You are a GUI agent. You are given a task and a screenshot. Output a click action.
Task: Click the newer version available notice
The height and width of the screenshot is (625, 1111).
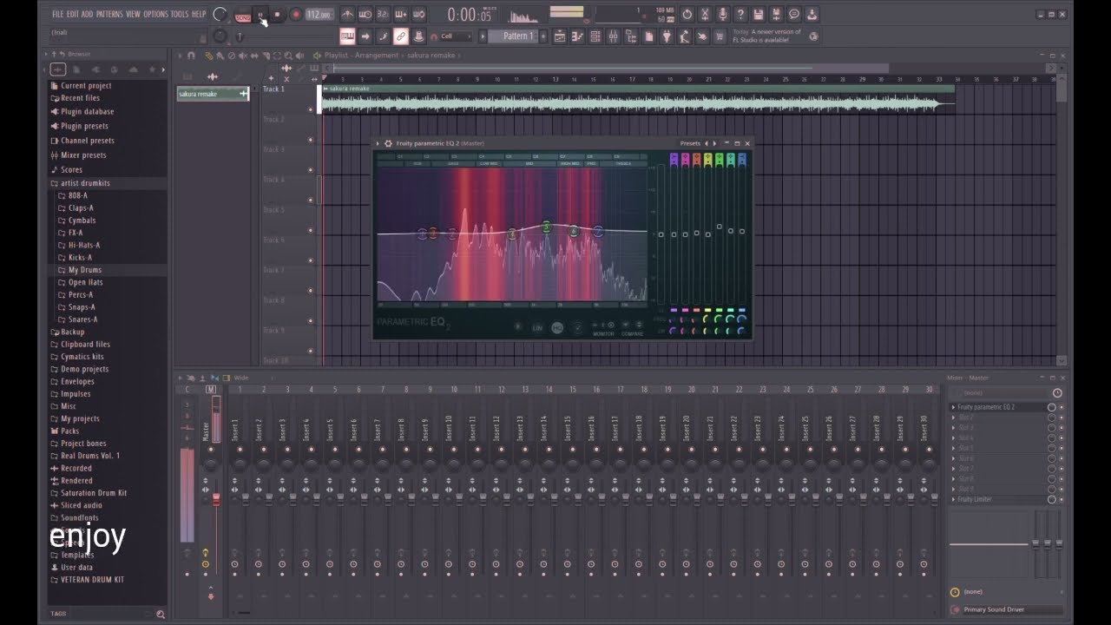pyautogui.click(x=767, y=36)
